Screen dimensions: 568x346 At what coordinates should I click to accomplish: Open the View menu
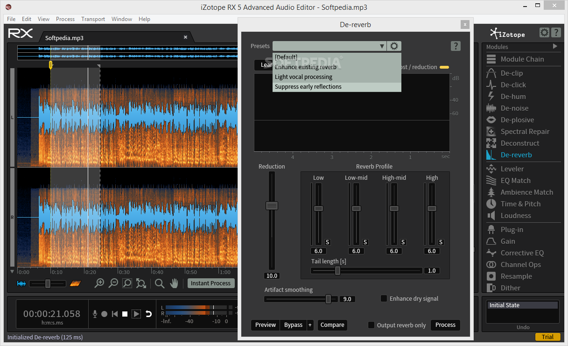(43, 19)
